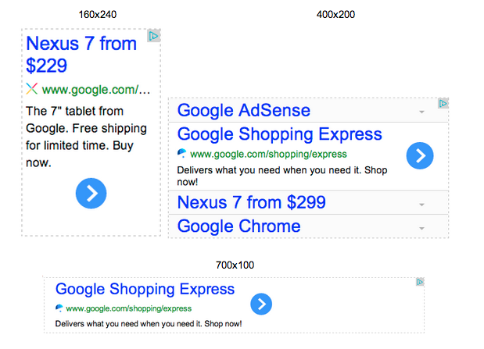Click blue arrow button in 700x100 banner ad
Viewport: 484px width, 349px height.
[x=261, y=304]
